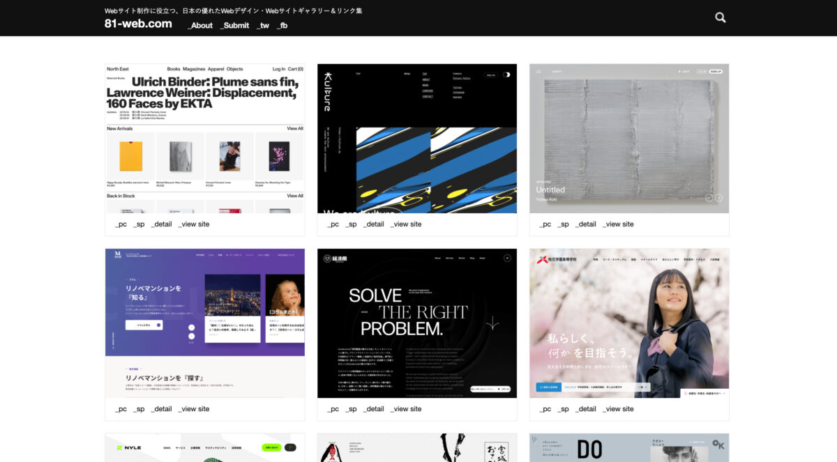Follow the _fb Facebook link

[x=282, y=26]
